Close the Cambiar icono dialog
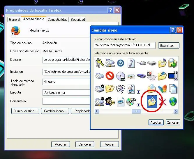The image size is (194, 159). tap(179, 30)
